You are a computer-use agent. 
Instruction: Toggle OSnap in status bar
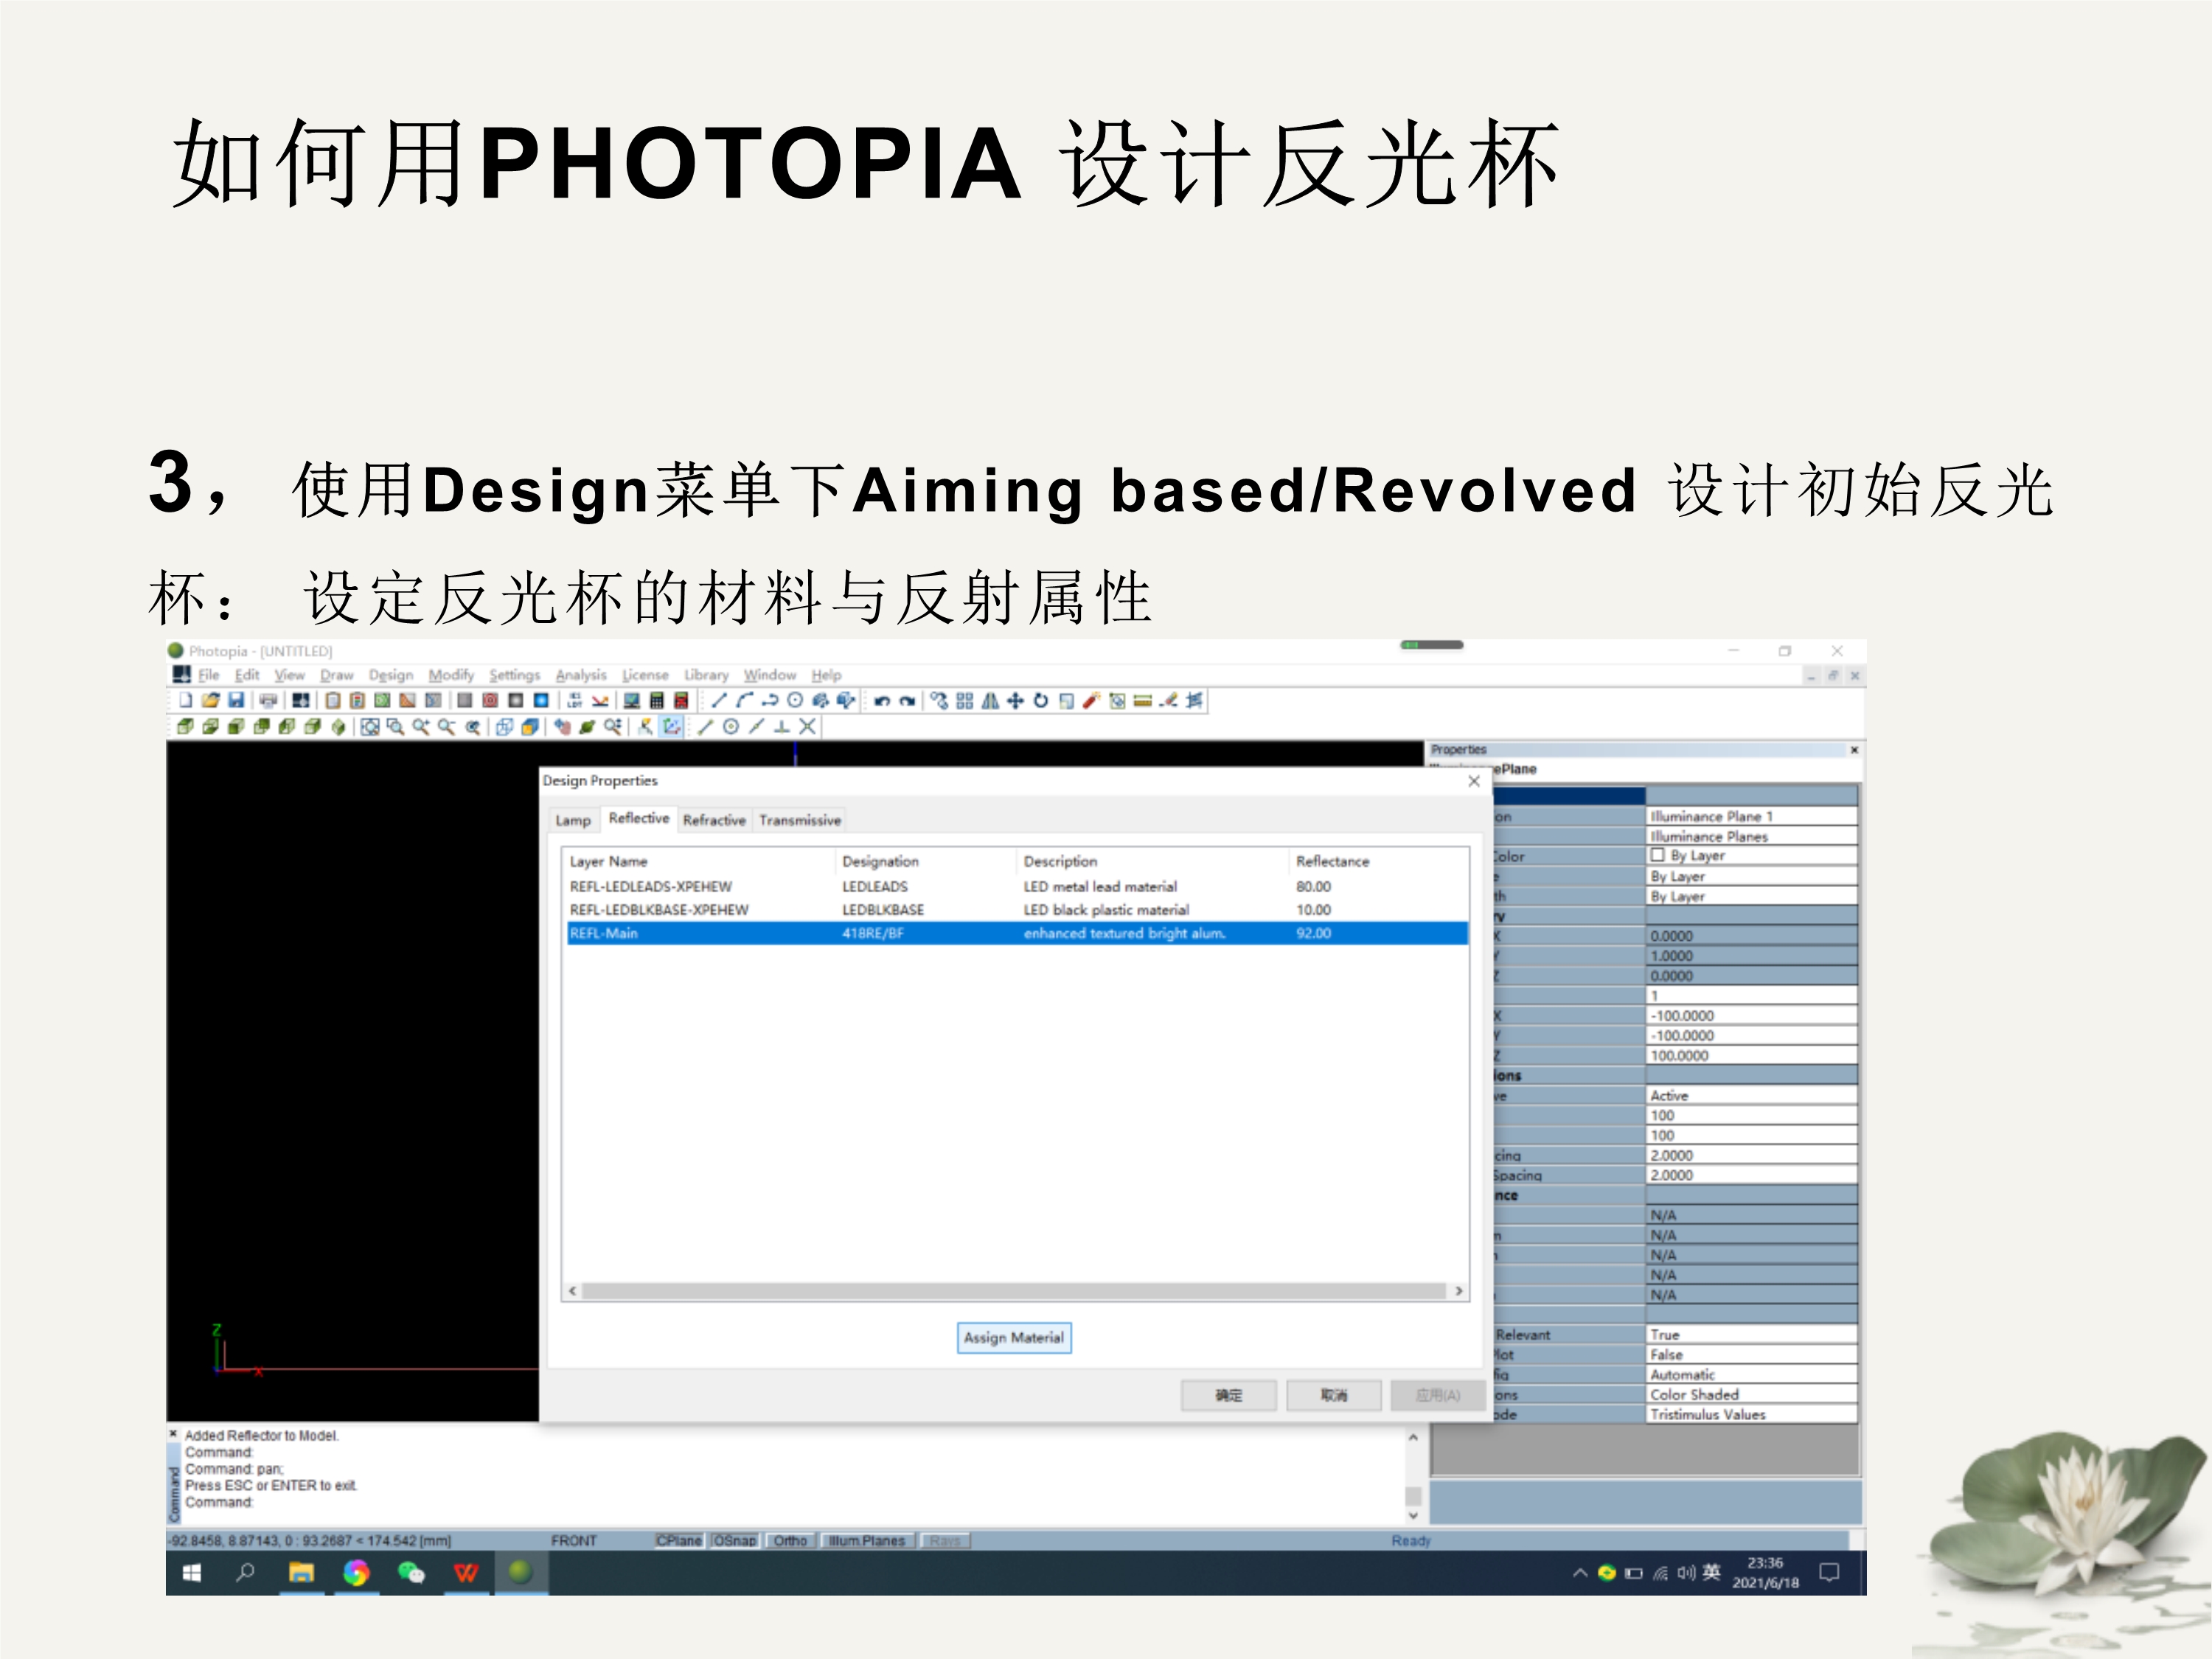pos(734,1540)
